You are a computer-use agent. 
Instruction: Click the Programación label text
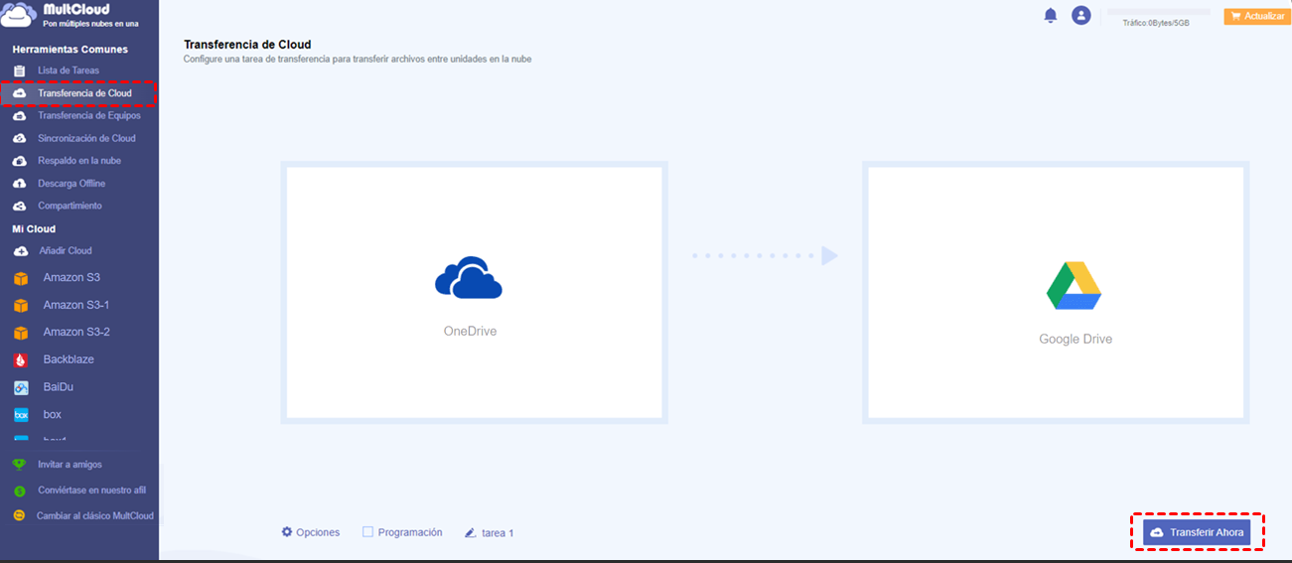[410, 532]
